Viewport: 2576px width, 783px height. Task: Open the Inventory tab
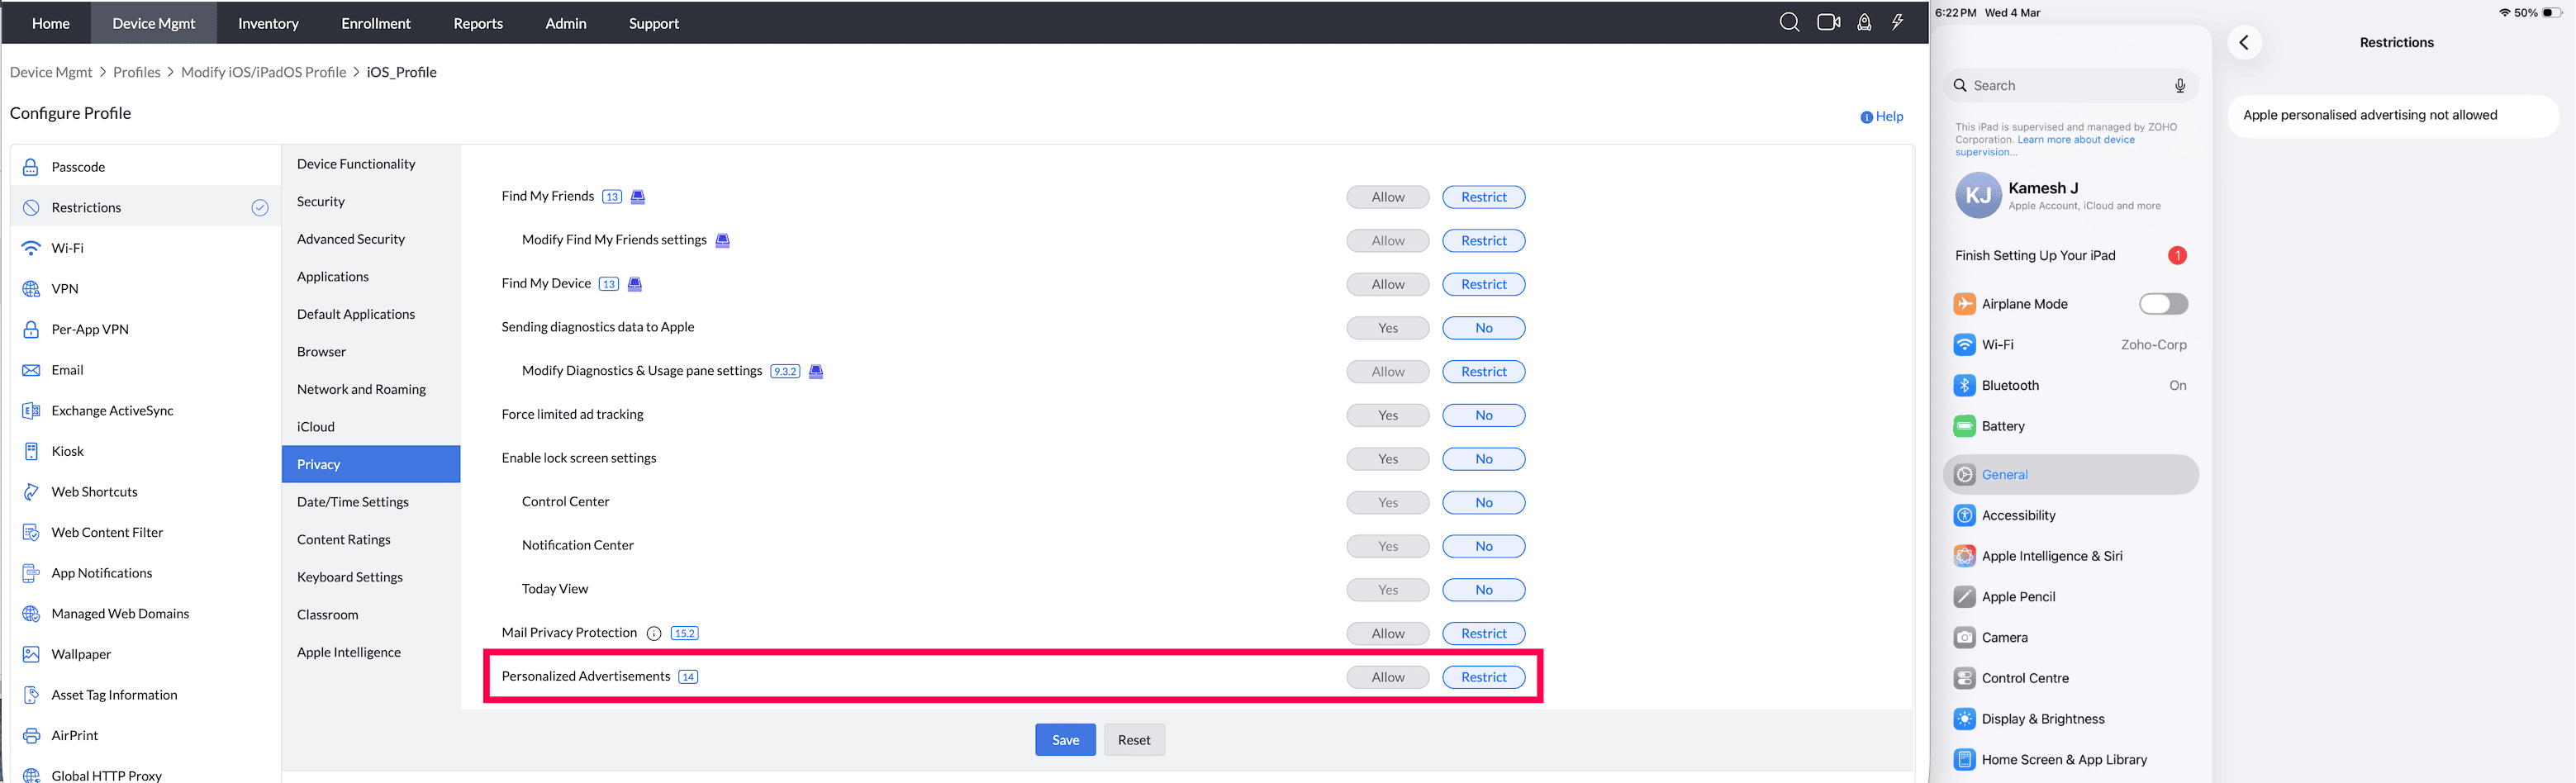(x=268, y=23)
